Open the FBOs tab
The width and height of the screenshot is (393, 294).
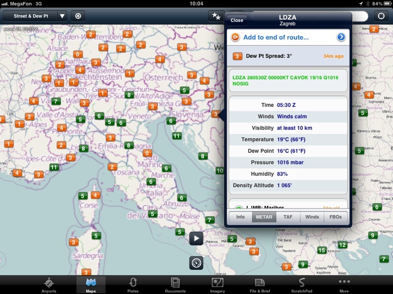(336, 217)
